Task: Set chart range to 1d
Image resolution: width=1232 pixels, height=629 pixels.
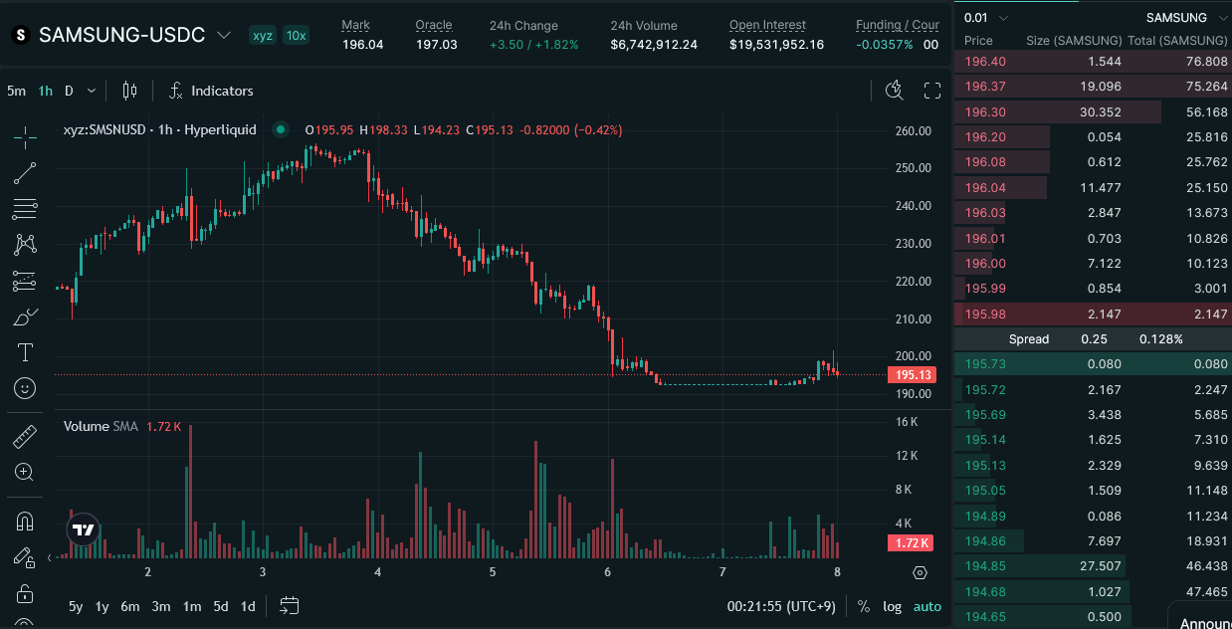Action: [x=248, y=606]
